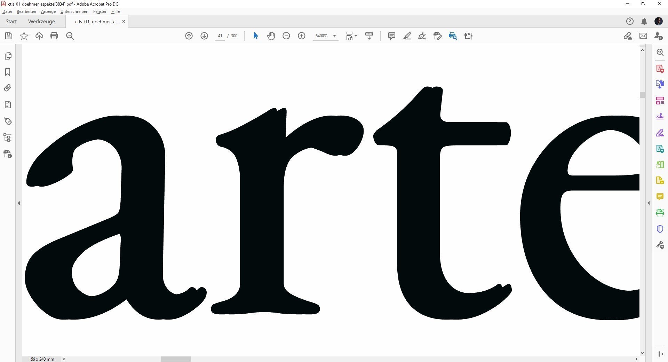Viewport: 668px width, 362px height.
Task: Expand the left navigation pane
Action: [19, 203]
